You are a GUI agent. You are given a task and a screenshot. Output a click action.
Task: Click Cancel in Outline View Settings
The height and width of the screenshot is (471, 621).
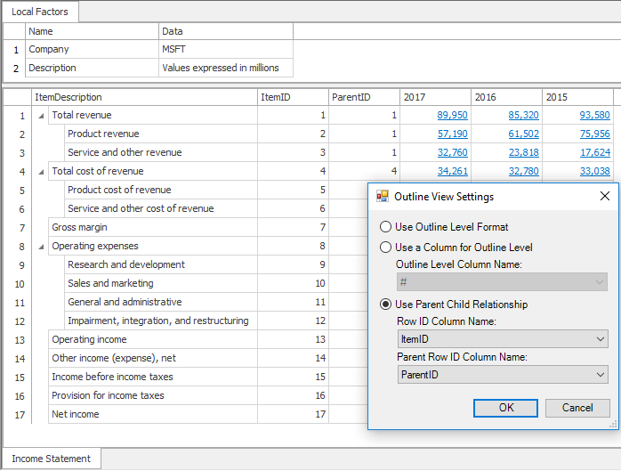pyautogui.click(x=577, y=408)
